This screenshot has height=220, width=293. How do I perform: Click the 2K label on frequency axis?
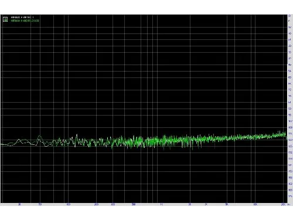coord(190,204)
